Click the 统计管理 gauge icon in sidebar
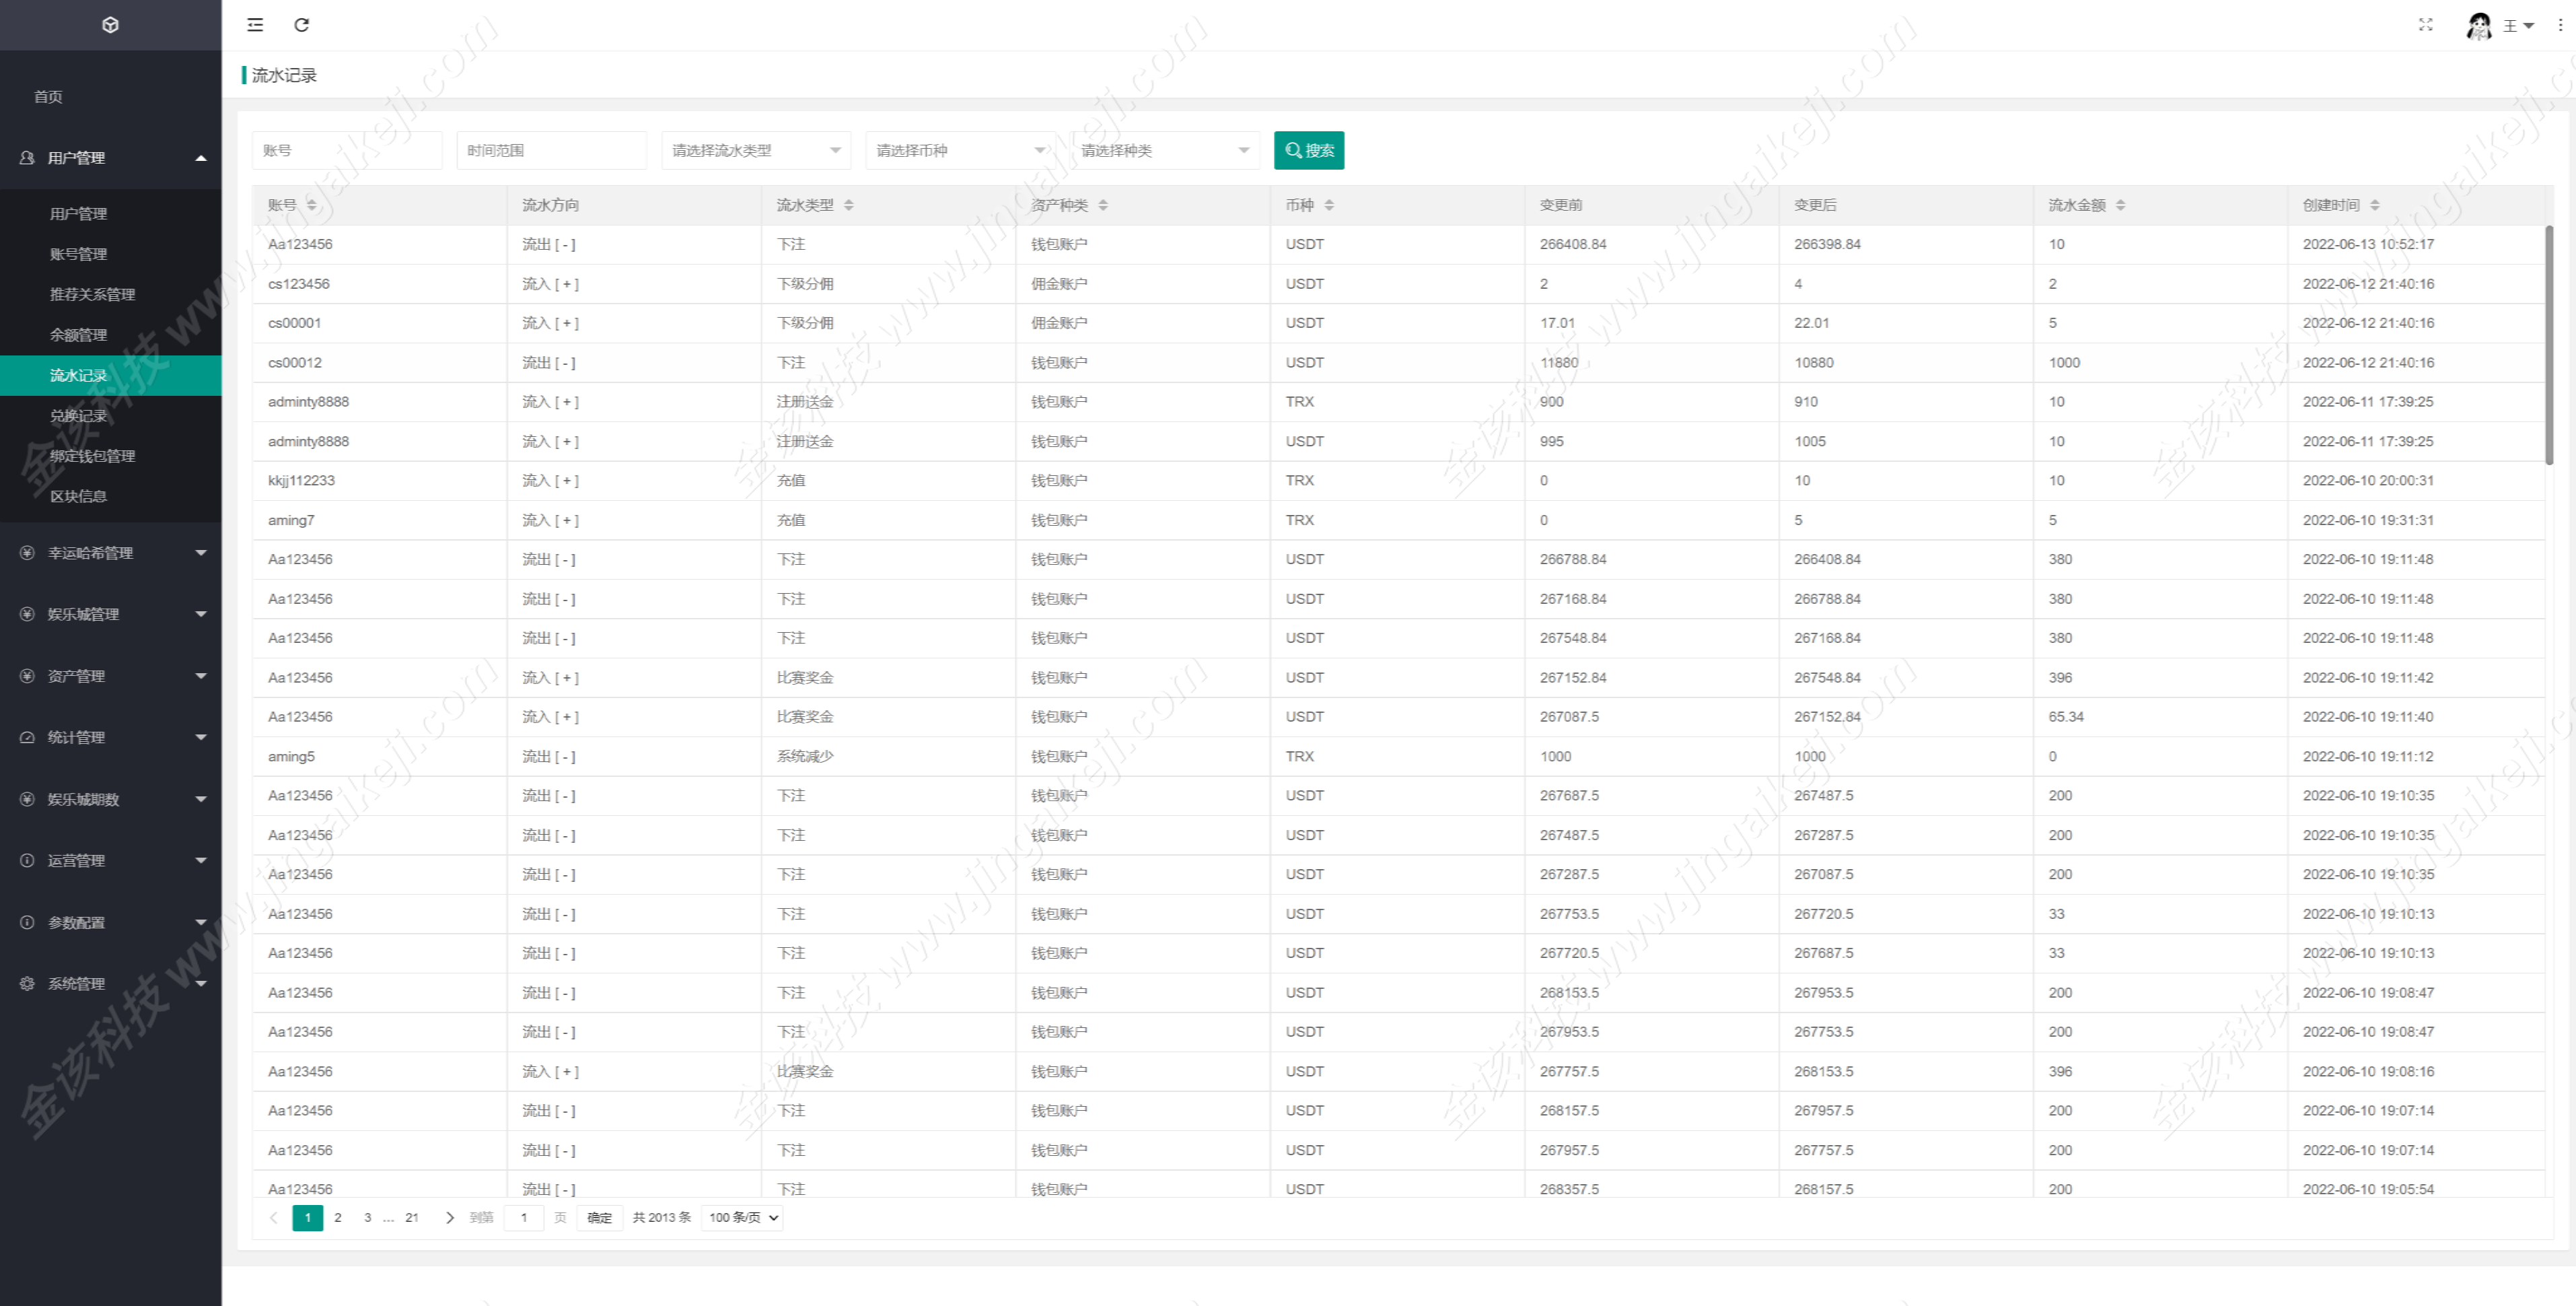The image size is (2576, 1306). pos(27,738)
